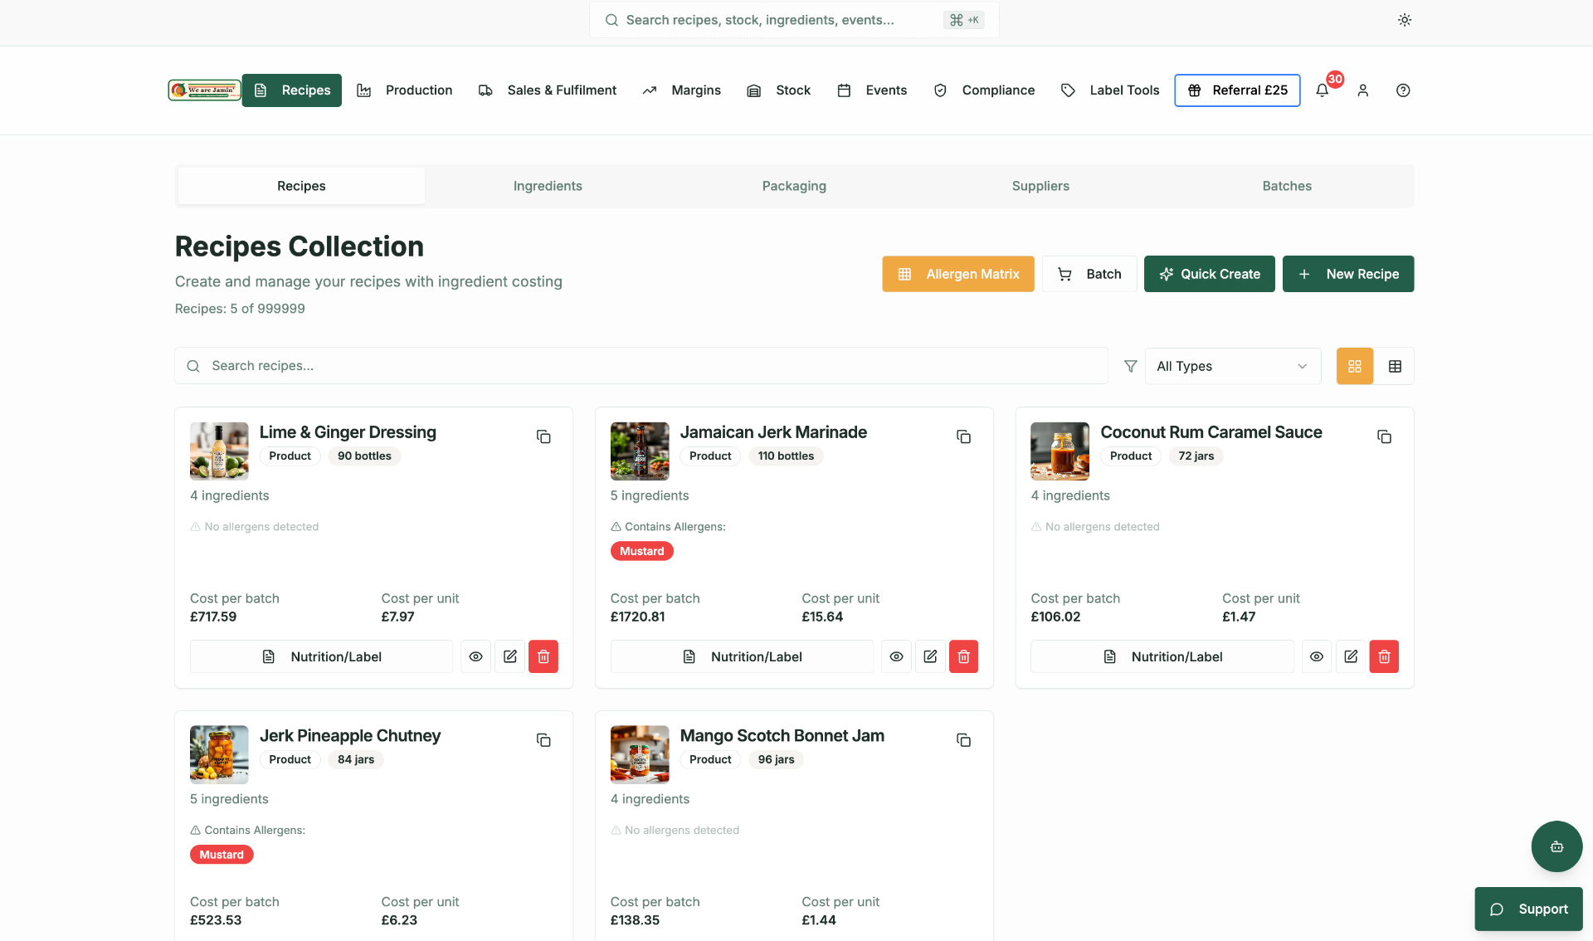
Task: Switch to the Suppliers tab
Action: (1040, 186)
